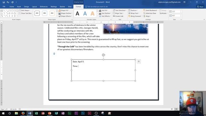206x116 pixels.
Task: Apply the blue WordArt style A
Action: coord(85,13)
